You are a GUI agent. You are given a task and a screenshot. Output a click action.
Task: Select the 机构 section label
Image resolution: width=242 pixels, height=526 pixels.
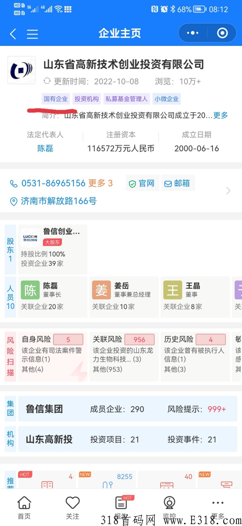[10, 439]
